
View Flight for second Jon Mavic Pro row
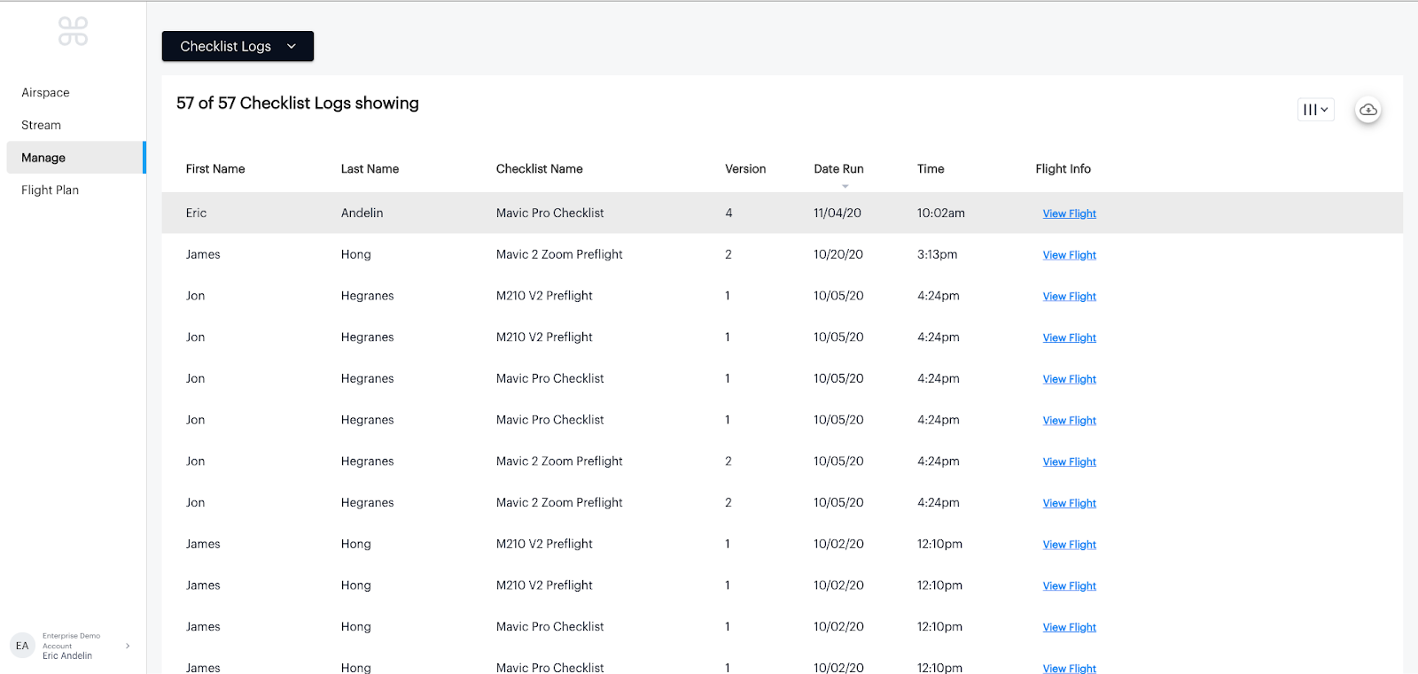point(1070,421)
